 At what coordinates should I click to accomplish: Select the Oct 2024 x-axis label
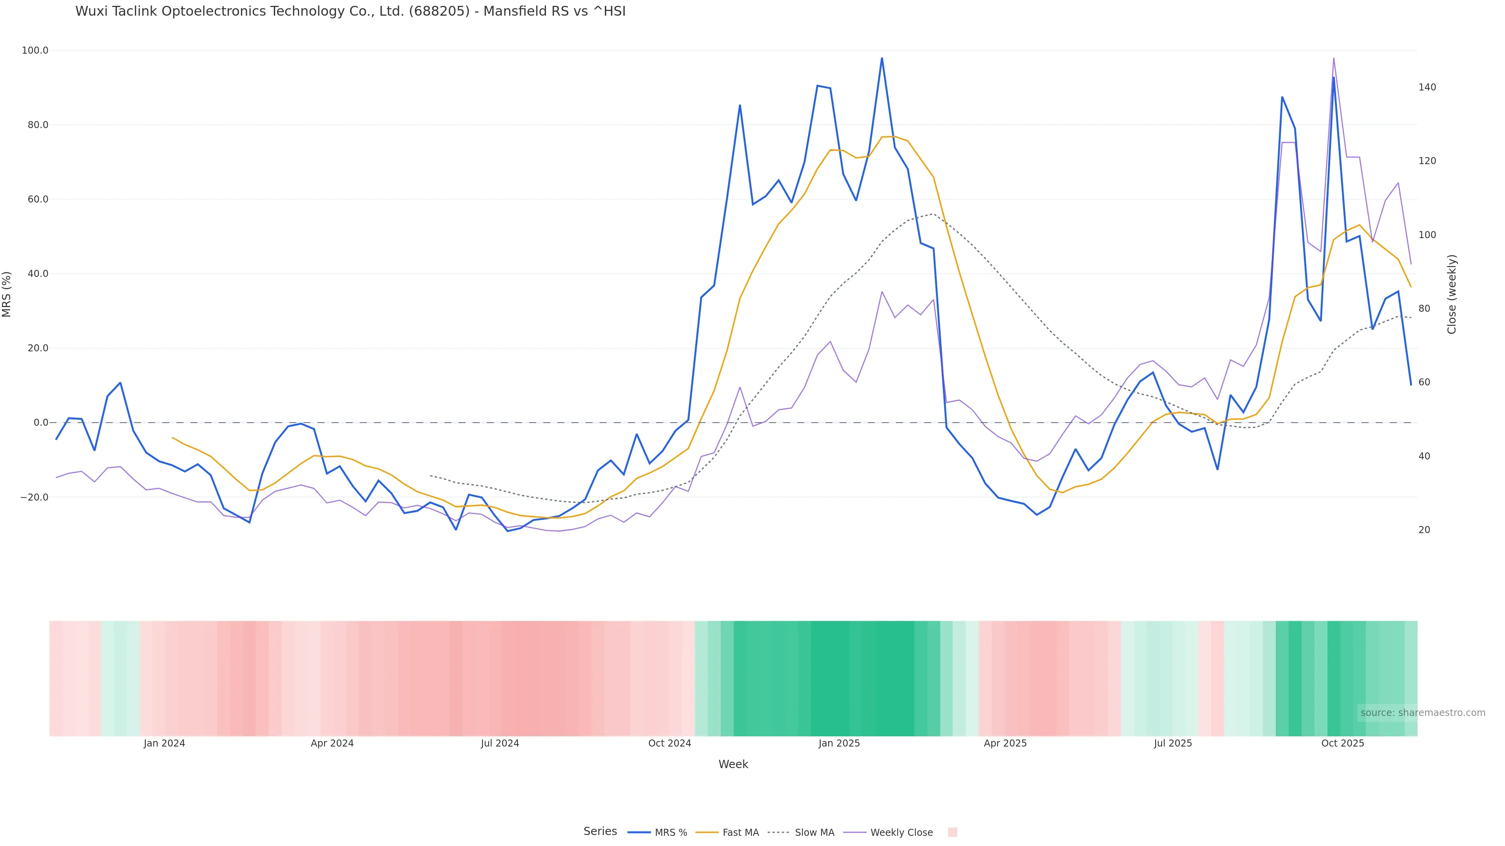coord(669,743)
